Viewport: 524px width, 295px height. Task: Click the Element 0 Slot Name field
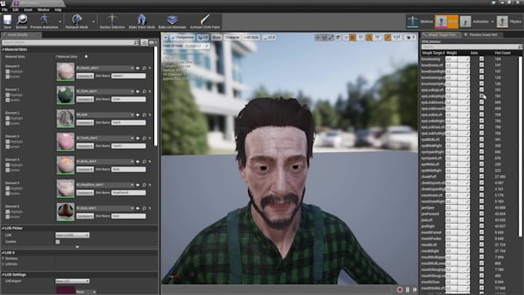(129, 75)
